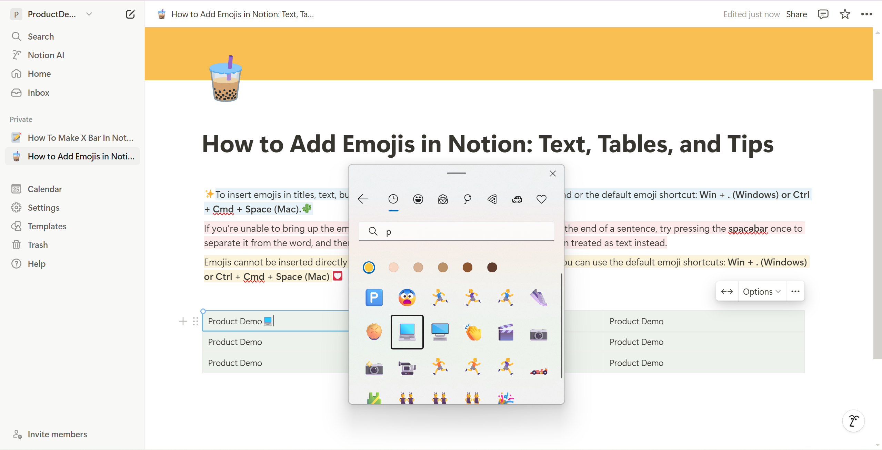Screen dimensions: 882x450
Task: Insert the highlighted laptop emoji
Action: [x=407, y=332]
